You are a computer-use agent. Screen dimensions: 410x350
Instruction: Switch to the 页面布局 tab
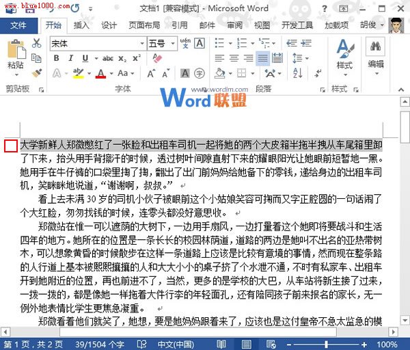(x=144, y=25)
